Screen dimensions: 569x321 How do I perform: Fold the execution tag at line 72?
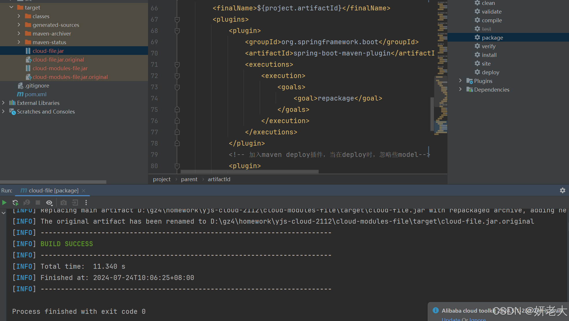[177, 76]
